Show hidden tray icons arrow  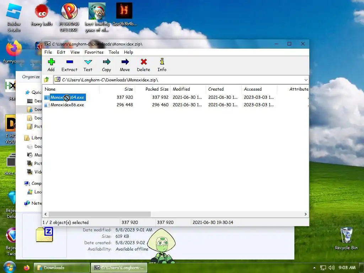(314, 268)
